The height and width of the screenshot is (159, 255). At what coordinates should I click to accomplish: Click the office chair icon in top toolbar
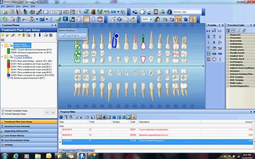click(26, 12)
